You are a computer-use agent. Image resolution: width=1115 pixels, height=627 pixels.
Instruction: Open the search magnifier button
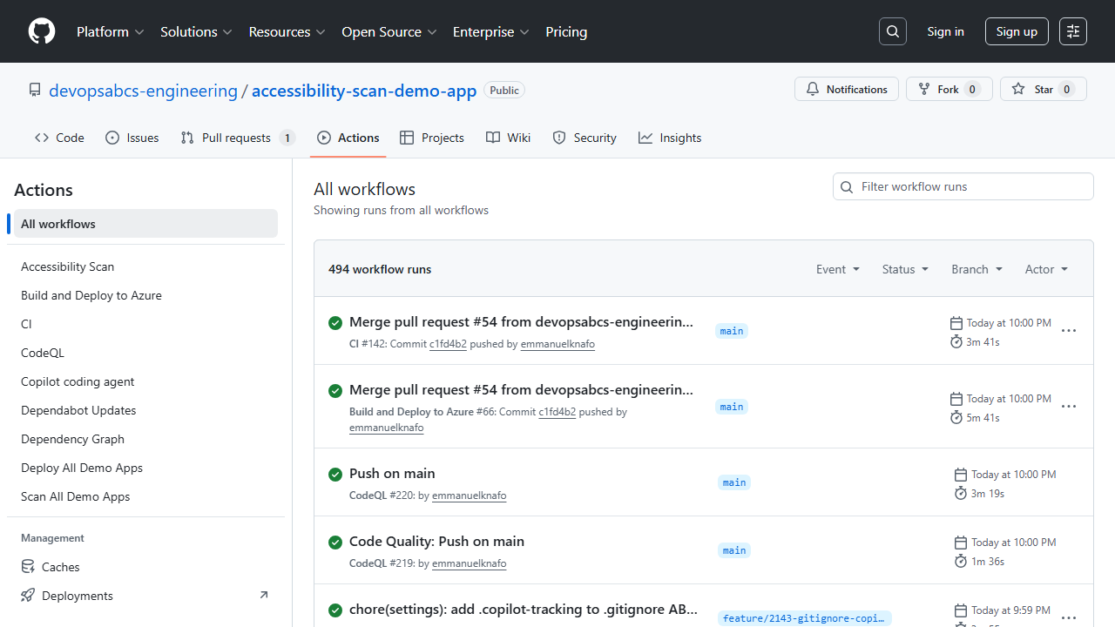click(x=893, y=31)
